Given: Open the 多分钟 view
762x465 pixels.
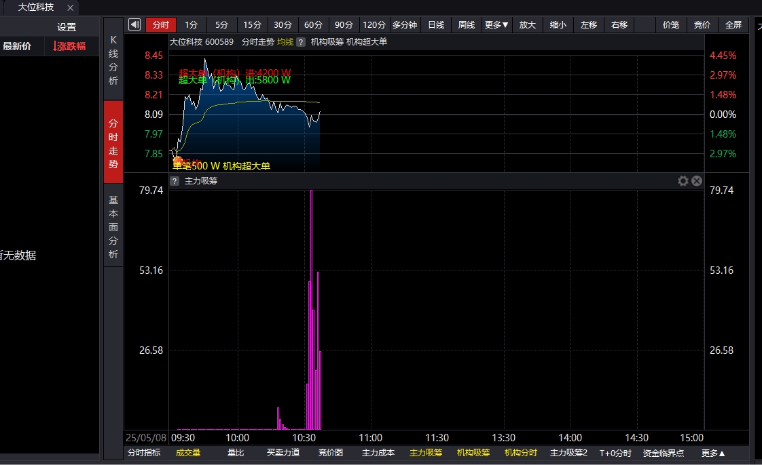Looking at the screenshot, I should (x=405, y=24).
